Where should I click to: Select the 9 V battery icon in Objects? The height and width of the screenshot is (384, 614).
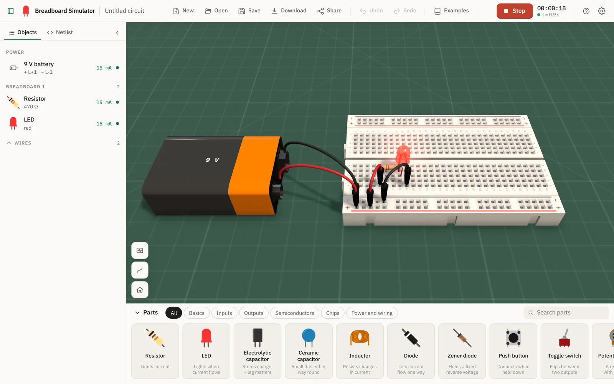coord(13,68)
